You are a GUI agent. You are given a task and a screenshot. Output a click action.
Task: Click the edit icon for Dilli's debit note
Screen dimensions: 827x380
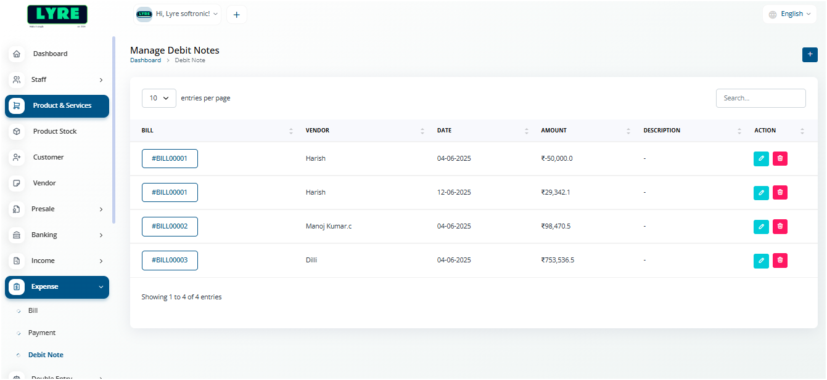(761, 261)
